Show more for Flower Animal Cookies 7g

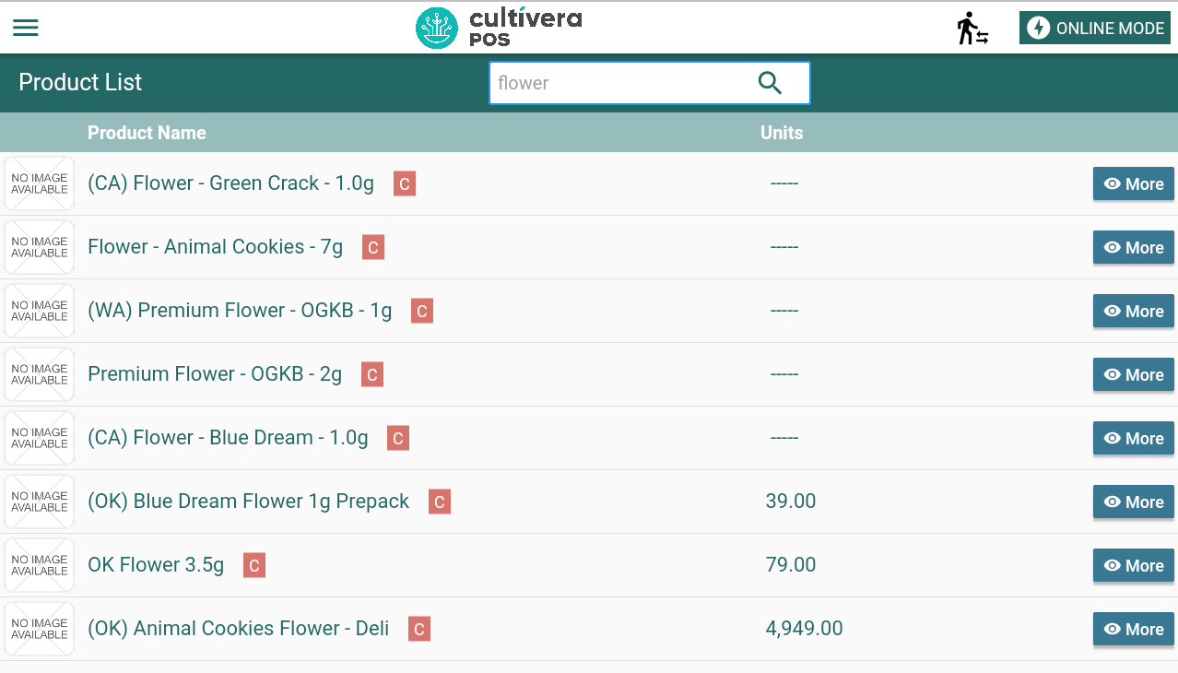click(1134, 247)
